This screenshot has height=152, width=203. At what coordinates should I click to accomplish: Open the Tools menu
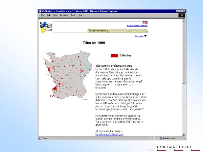73,15
